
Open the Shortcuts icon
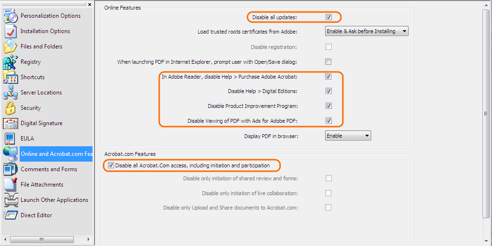point(11,77)
